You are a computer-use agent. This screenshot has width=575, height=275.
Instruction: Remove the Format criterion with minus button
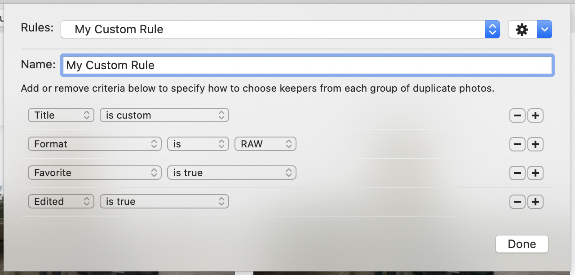coord(517,144)
